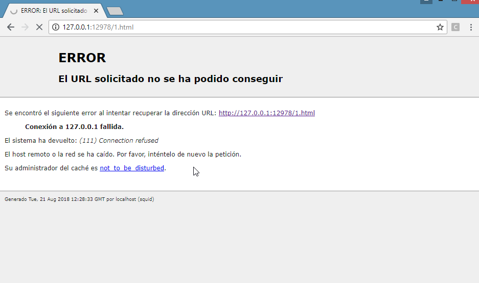Focus the address bar URL field
The width and height of the screenshot is (479, 283).
(247, 27)
